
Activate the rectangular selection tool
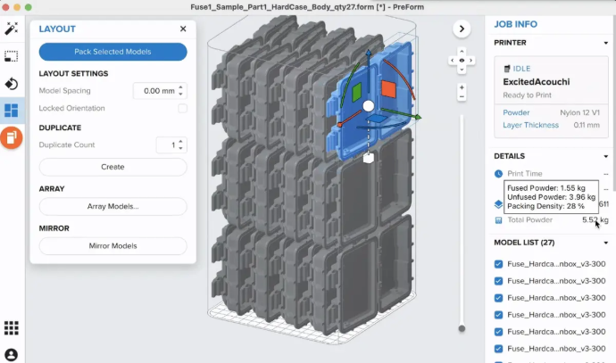pos(12,56)
